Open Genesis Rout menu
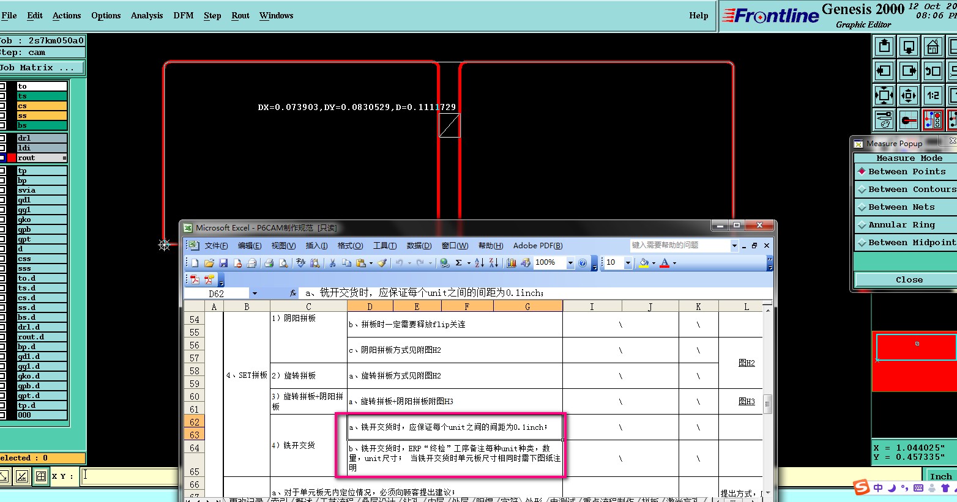This screenshot has height=502, width=957. click(x=240, y=15)
